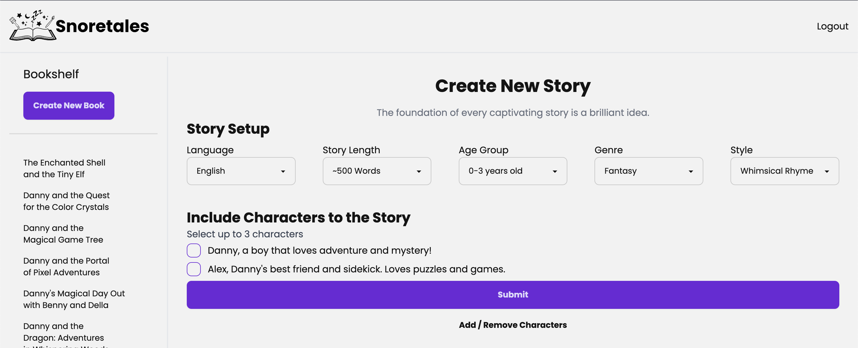Open The Enchanted Shell and the Tiny Elf

pyautogui.click(x=64, y=168)
